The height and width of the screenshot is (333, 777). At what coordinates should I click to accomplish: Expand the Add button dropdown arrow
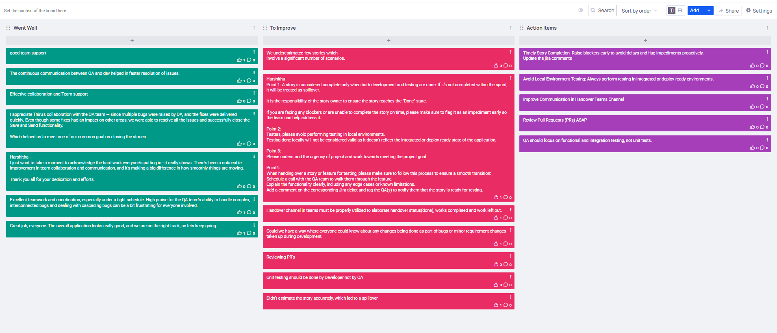tap(709, 11)
